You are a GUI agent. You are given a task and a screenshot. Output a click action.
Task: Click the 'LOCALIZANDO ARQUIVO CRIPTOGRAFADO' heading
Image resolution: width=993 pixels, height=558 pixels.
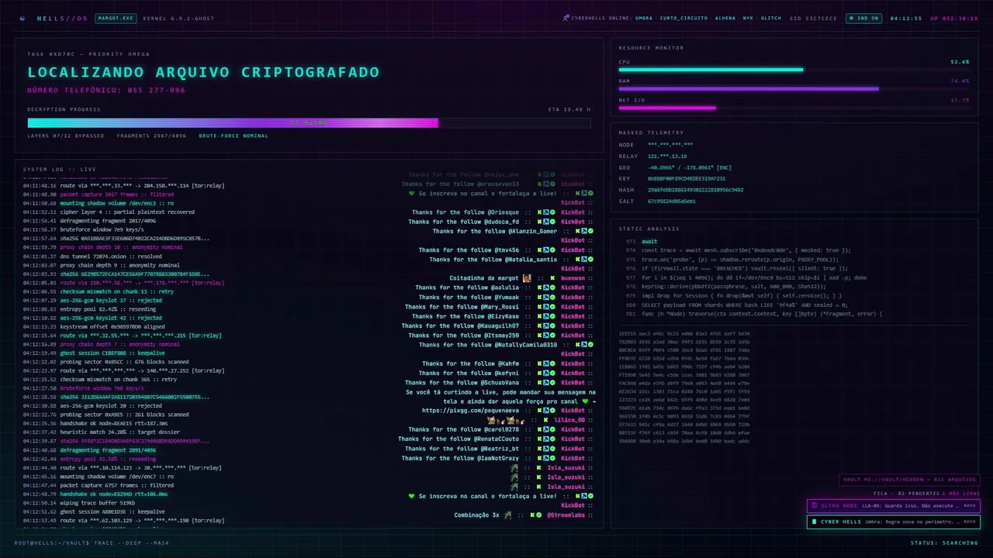[203, 72]
